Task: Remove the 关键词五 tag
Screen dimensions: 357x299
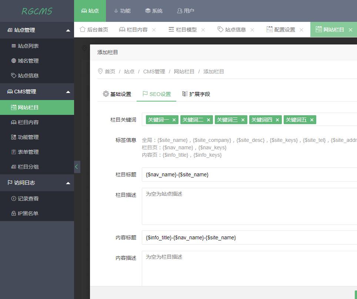Action: click(x=312, y=120)
